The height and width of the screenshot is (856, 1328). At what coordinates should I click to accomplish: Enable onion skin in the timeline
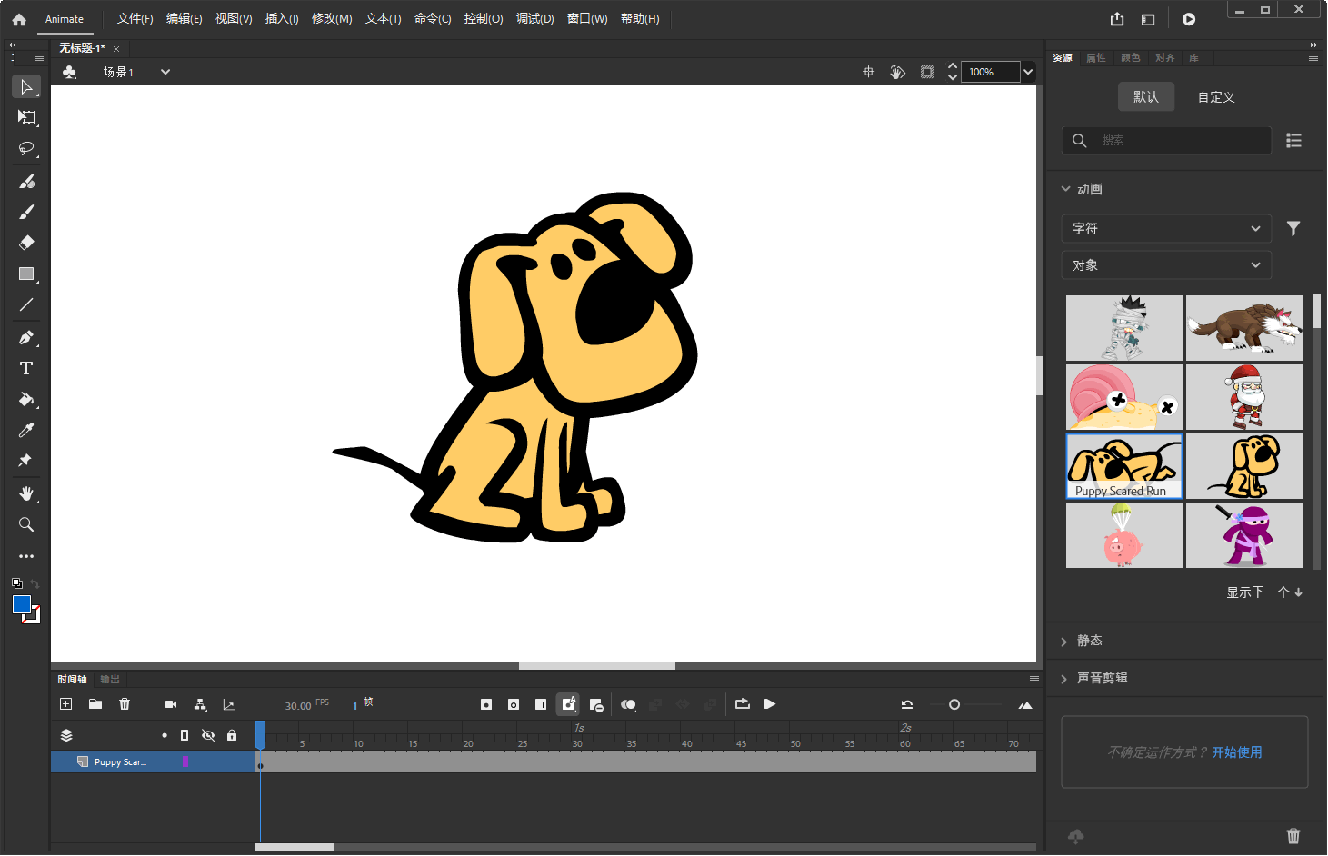click(628, 704)
